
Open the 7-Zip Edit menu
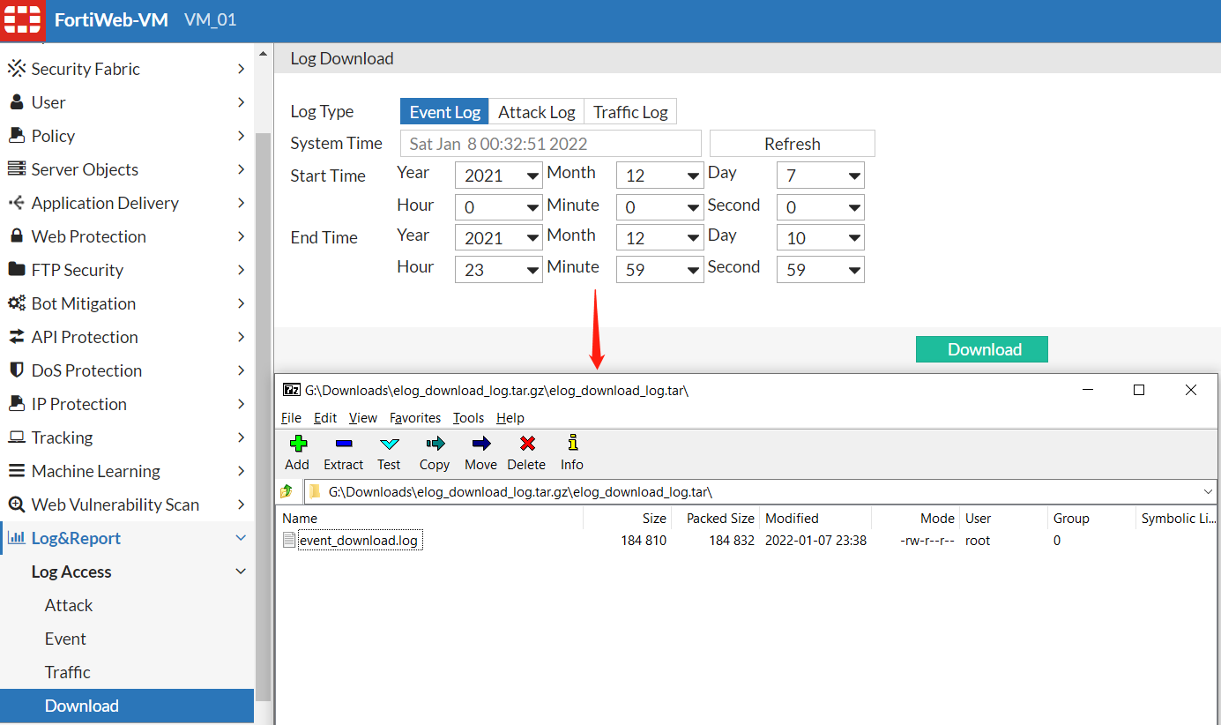point(325,418)
